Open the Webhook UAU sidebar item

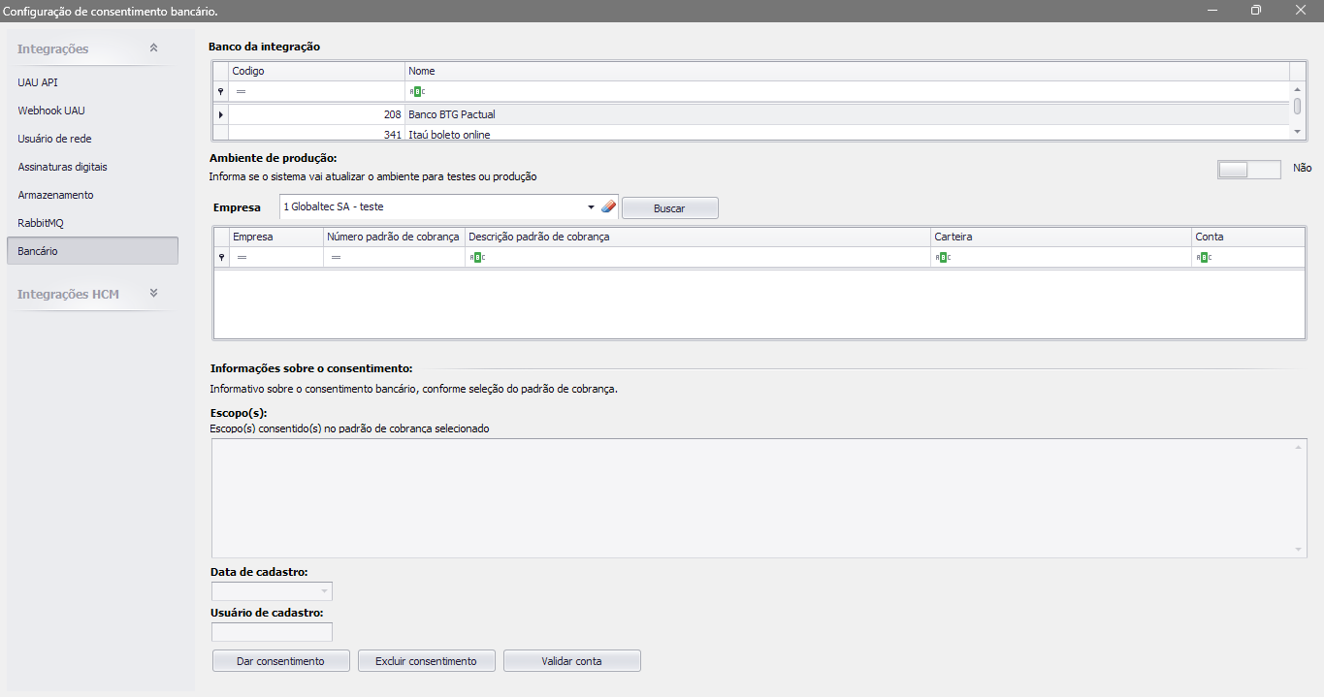pos(50,111)
